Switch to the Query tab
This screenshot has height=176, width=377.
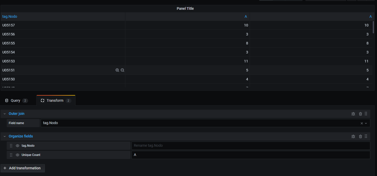pyautogui.click(x=17, y=100)
